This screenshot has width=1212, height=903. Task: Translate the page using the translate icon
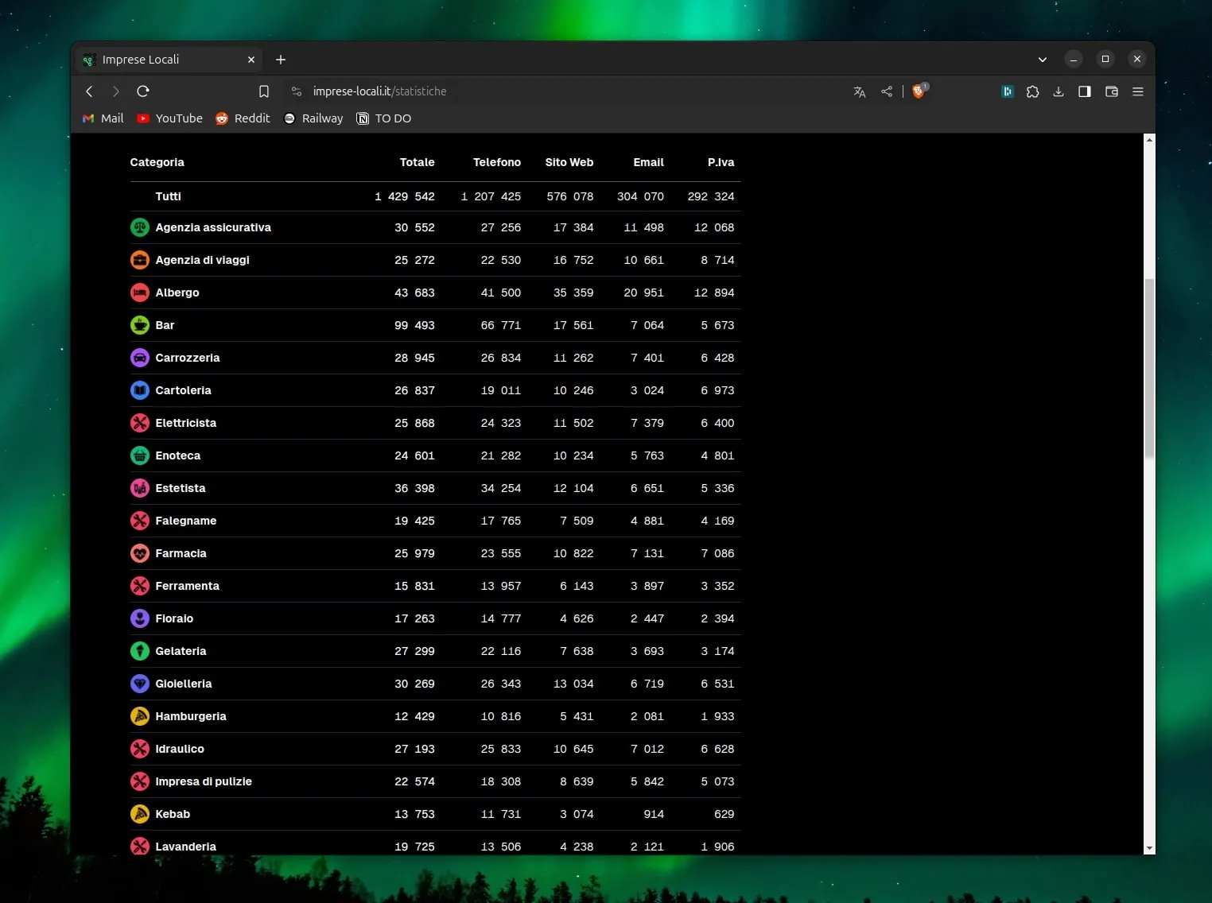[x=859, y=91]
